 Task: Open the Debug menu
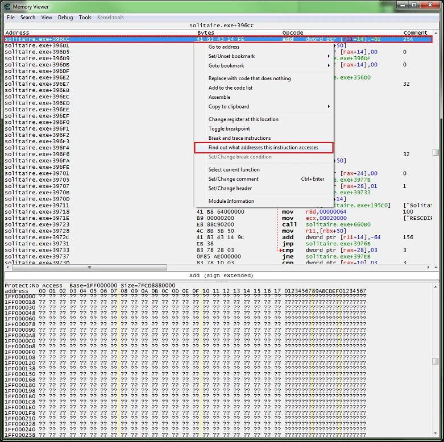coord(65,18)
